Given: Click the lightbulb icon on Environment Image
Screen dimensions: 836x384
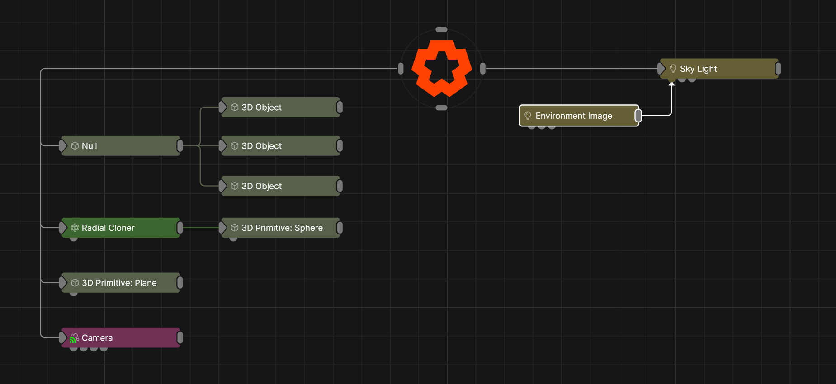Looking at the screenshot, I should (x=528, y=116).
